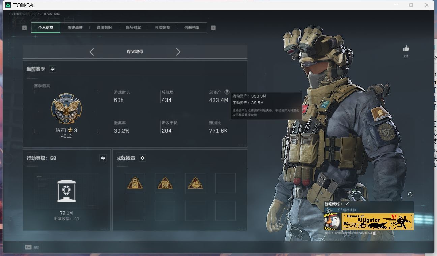Click the thumbs-up like icon
This screenshot has height=256, width=437.
(x=406, y=49)
